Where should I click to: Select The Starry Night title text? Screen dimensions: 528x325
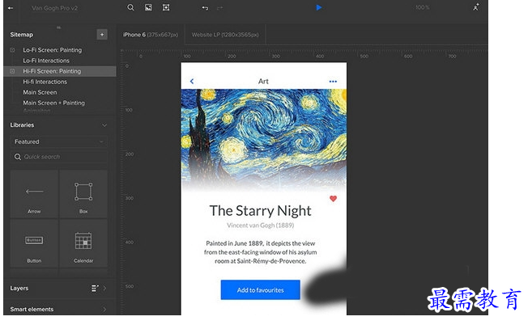[x=260, y=211]
